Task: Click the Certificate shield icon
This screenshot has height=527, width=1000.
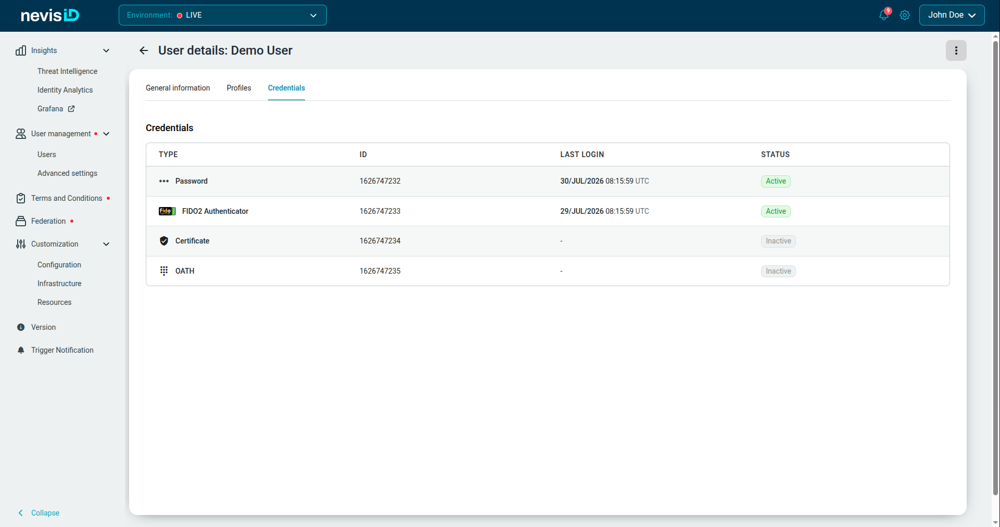Action: point(164,241)
